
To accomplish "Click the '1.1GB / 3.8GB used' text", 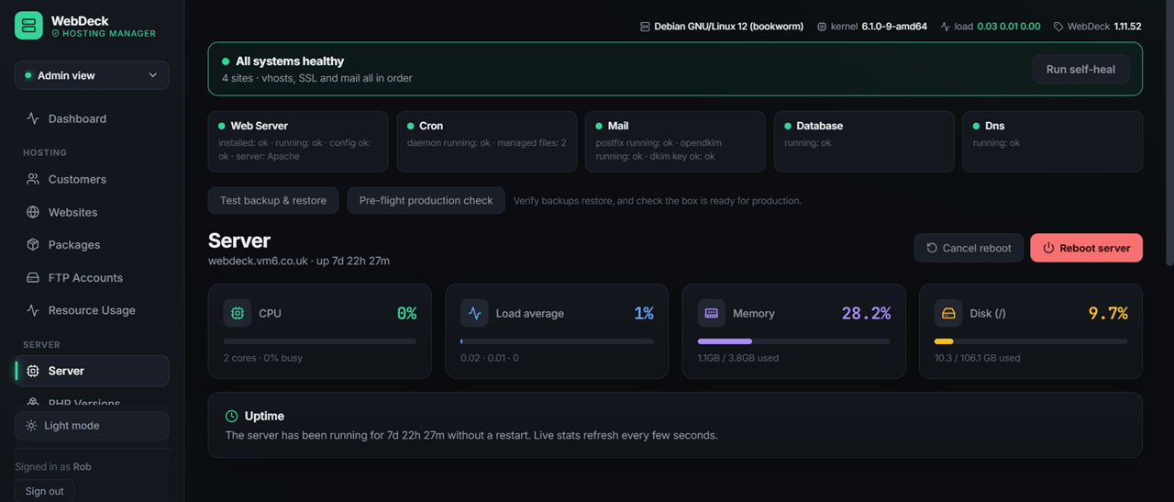I will click(738, 358).
